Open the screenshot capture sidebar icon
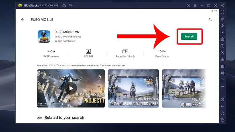 tap(222, 73)
